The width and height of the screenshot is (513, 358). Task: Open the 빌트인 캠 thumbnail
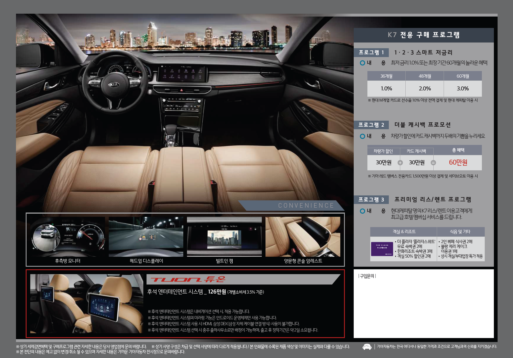[224, 237]
